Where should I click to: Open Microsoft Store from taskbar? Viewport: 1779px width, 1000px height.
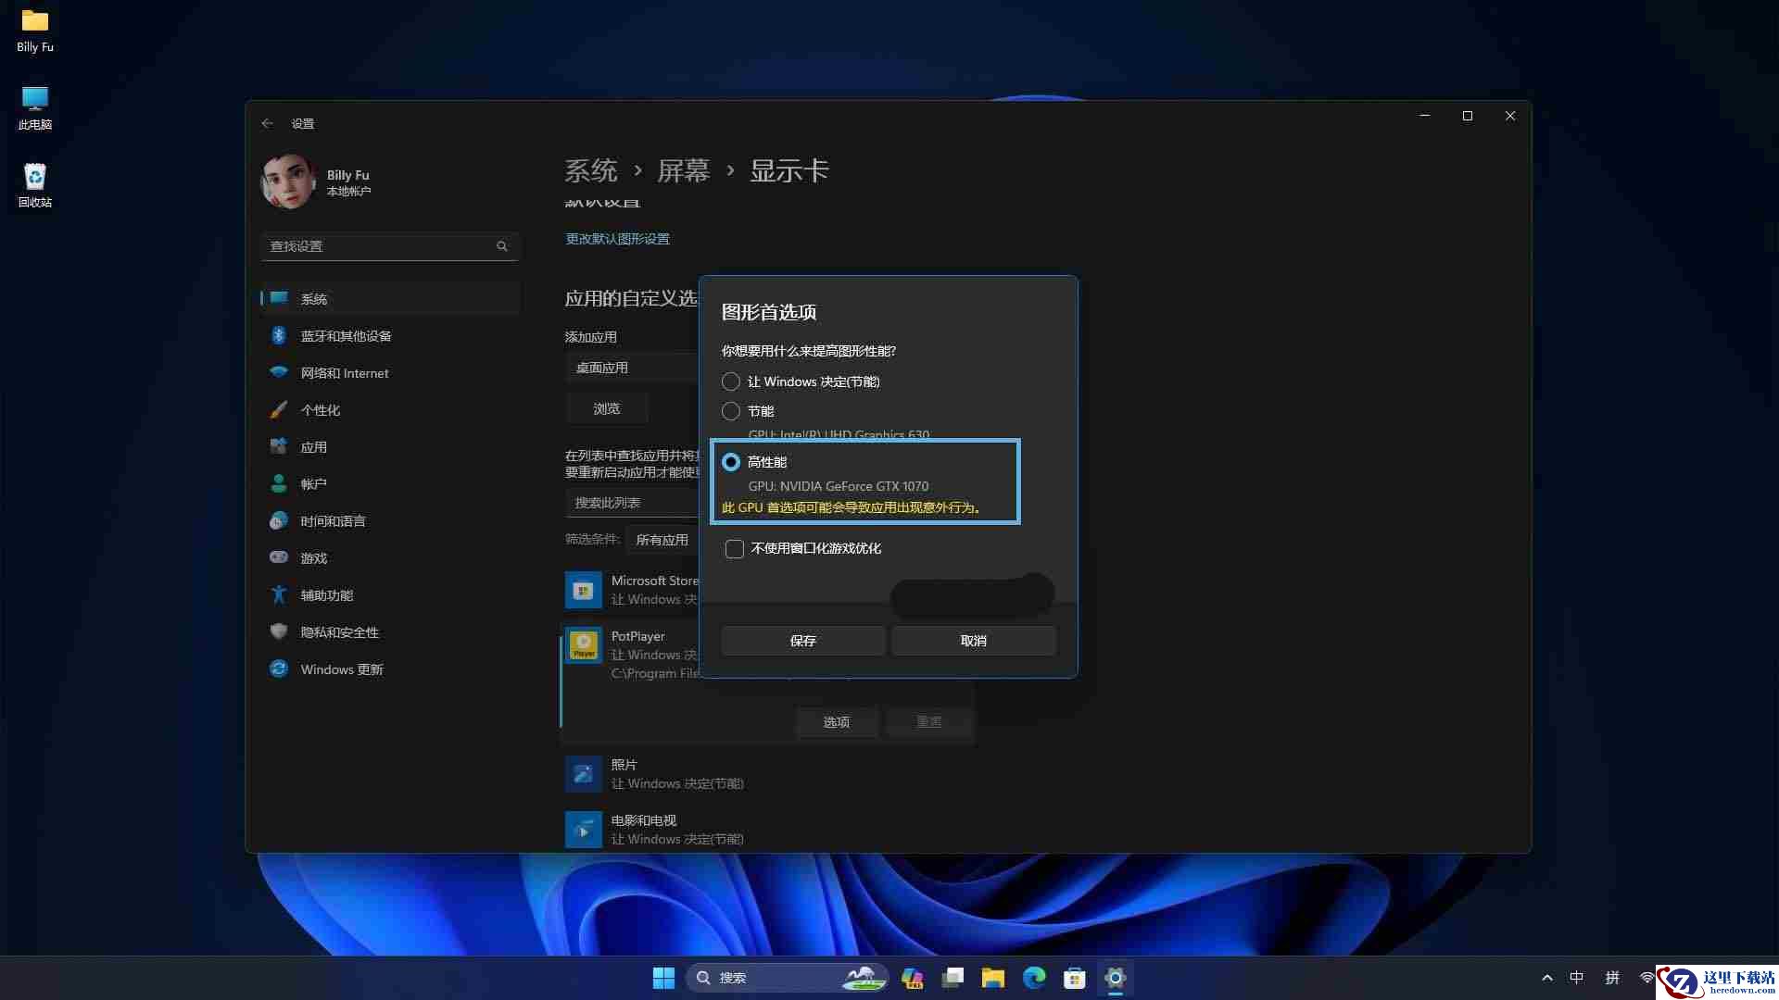point(1075,978)
